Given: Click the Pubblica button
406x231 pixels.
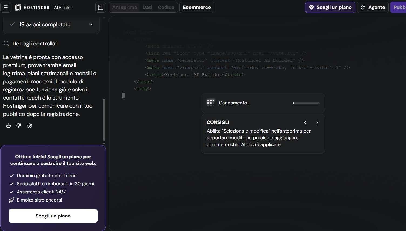Looking at the screenshot, I should coord(398,7).
